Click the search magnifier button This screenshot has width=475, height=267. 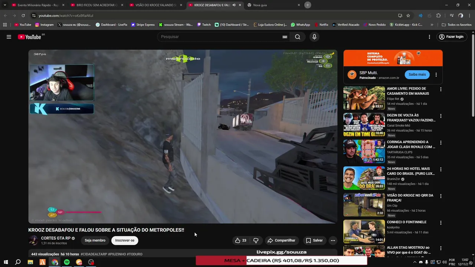298,37
